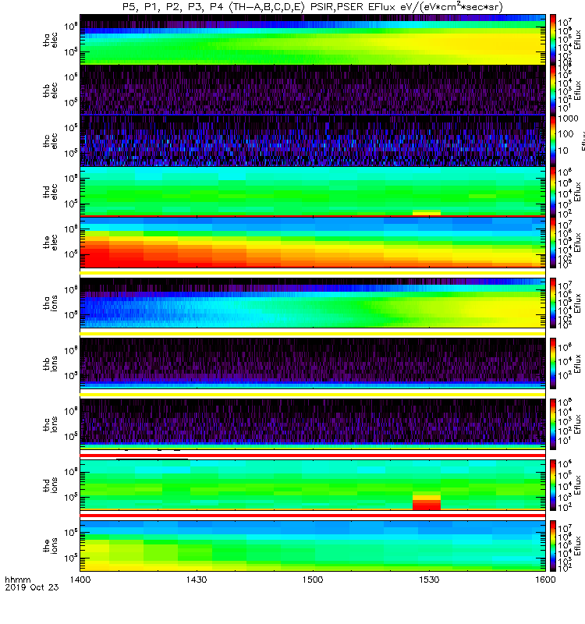
Task: Click the Eflux label next to the ions color bar
Action: pyautogui.click(x=577, y=546)
